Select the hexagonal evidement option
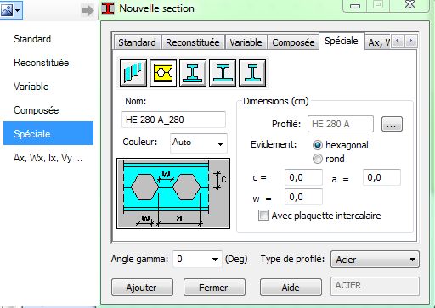The width and height of the screenshot is (435, 308). pyautogui.click(x=318, y=145)
